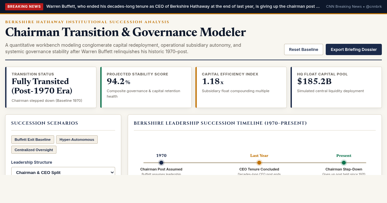Click the Present timeline marker dot

click(344, 163)
